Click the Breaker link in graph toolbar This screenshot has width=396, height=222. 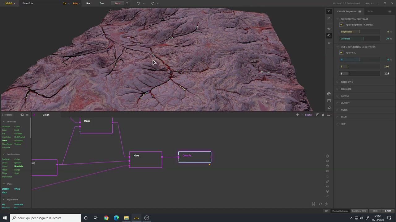[x=308, y=115]
